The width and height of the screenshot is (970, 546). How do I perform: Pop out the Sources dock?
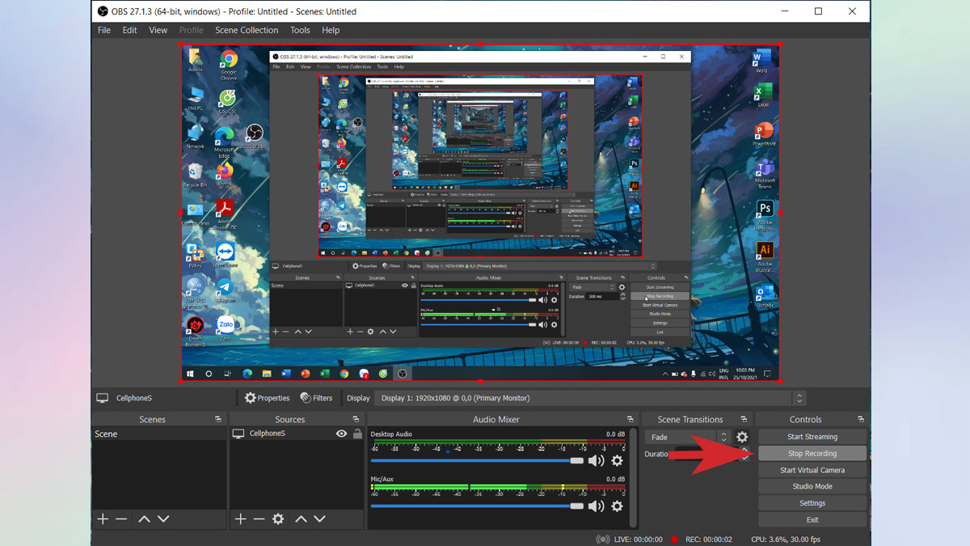click(356, 419)
